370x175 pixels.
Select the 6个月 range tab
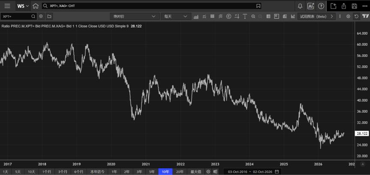tap(78, 172)
